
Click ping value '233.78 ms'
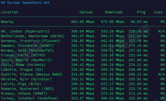[x=138, y=89]
